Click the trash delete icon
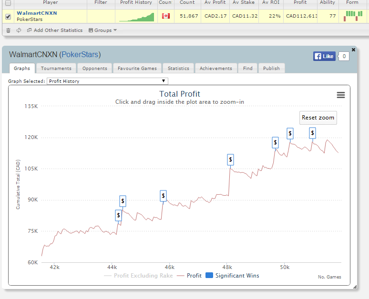 click(8, 30)
